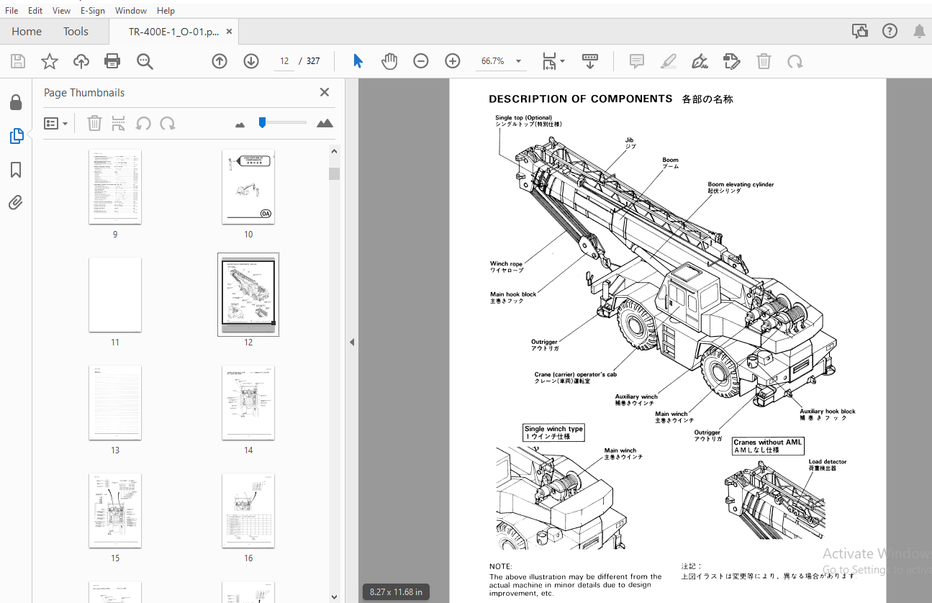
Task: Select the page 12 thumbnail
Action: (x=248, y=295)
